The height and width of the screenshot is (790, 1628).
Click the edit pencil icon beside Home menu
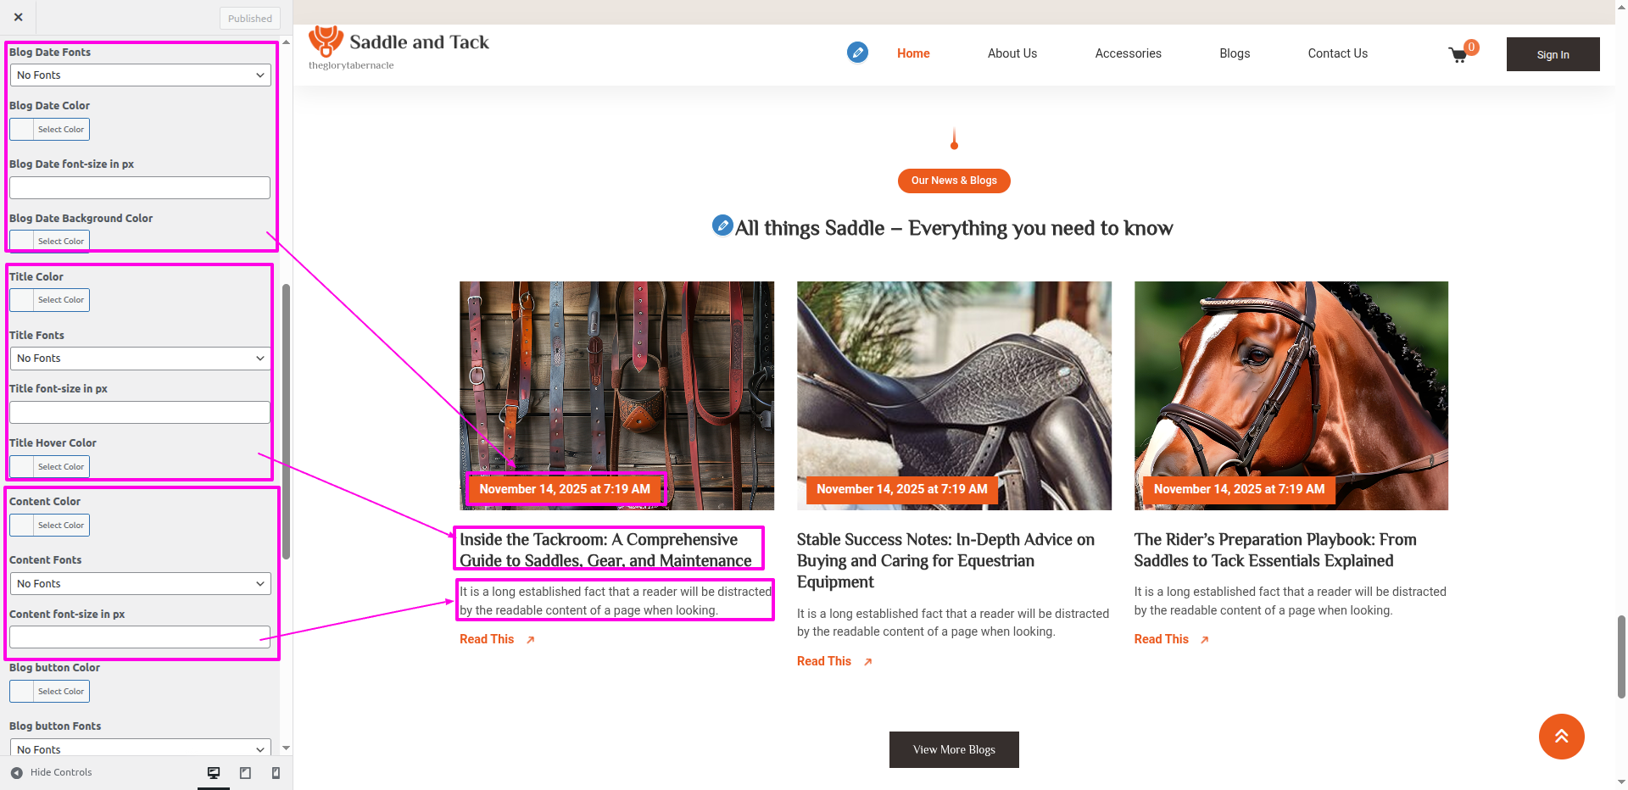tap(857, 53)
